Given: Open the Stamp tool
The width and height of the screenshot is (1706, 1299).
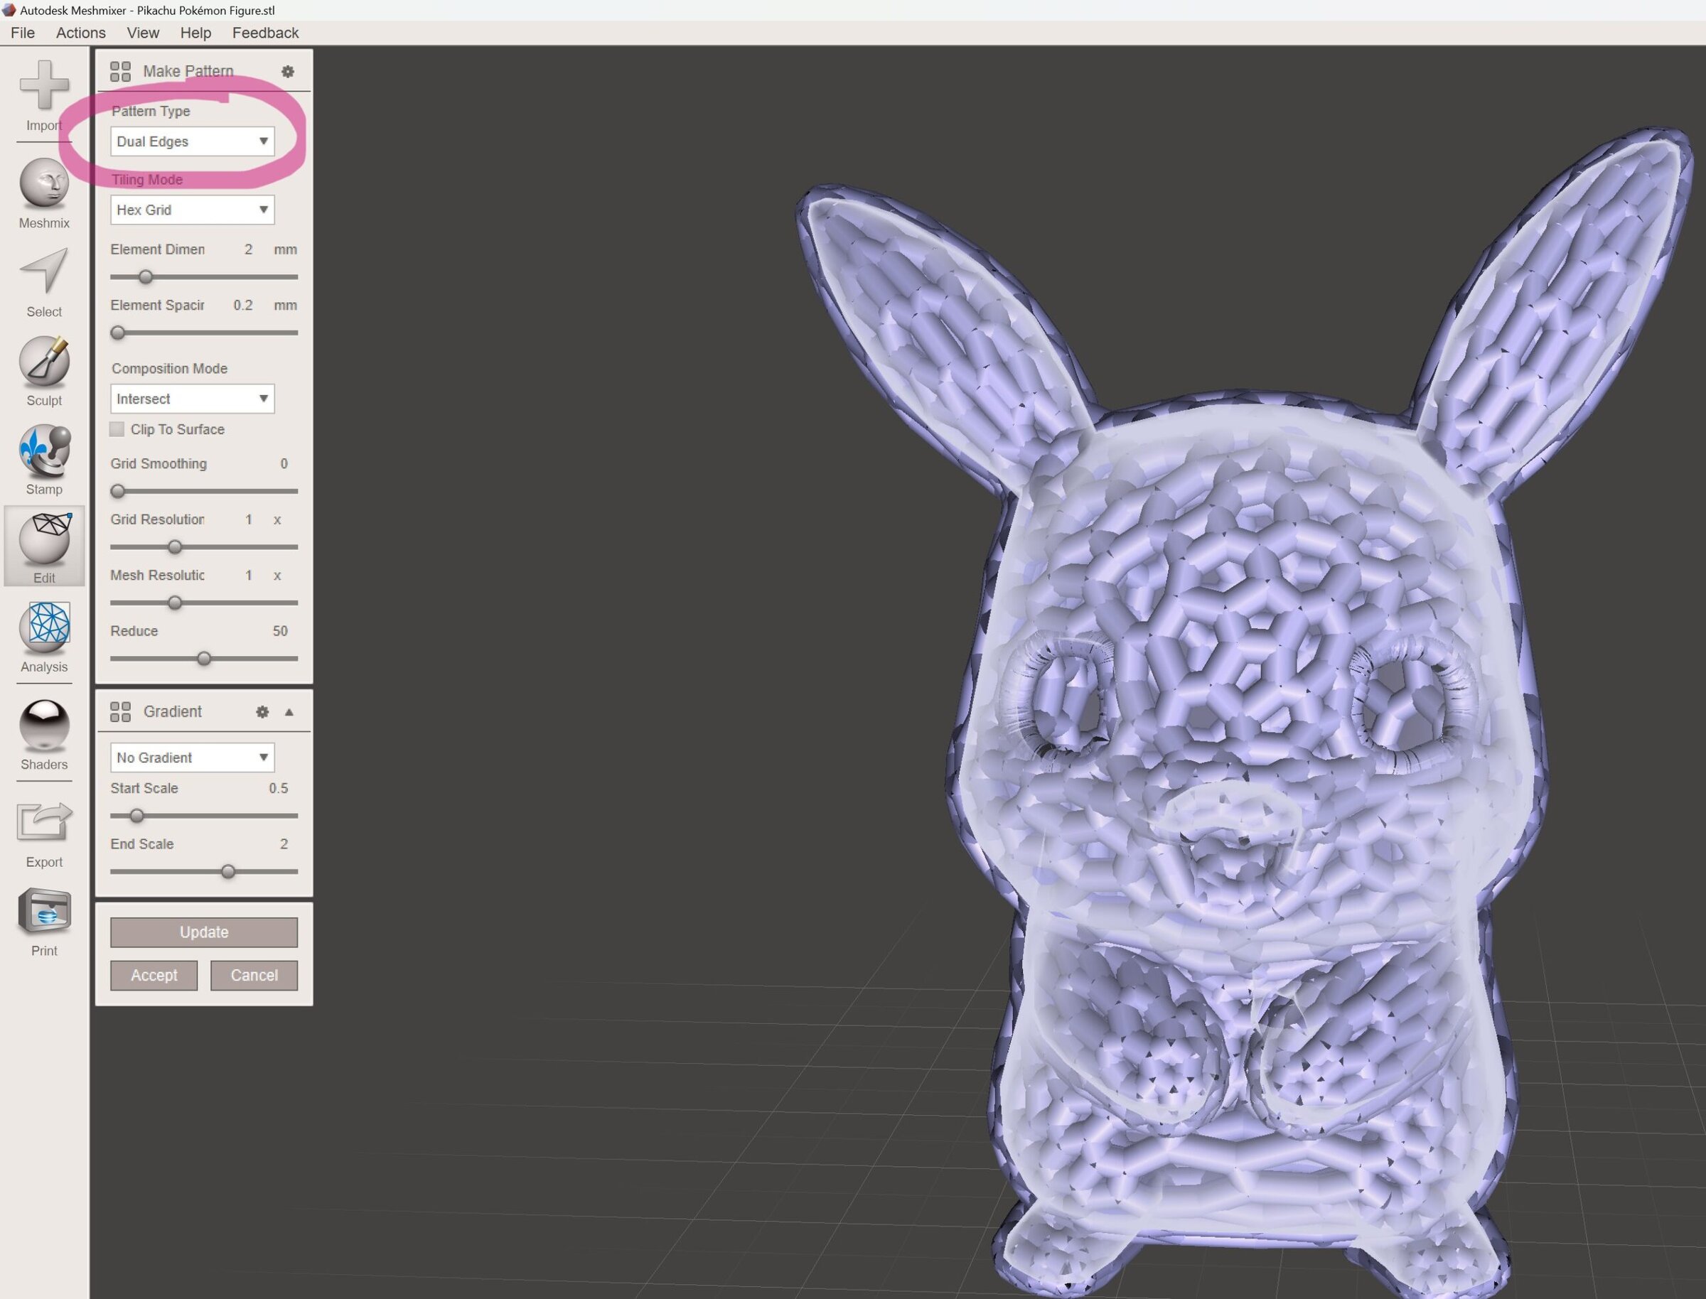Looking at the screenshot, I should coord(44,450).
